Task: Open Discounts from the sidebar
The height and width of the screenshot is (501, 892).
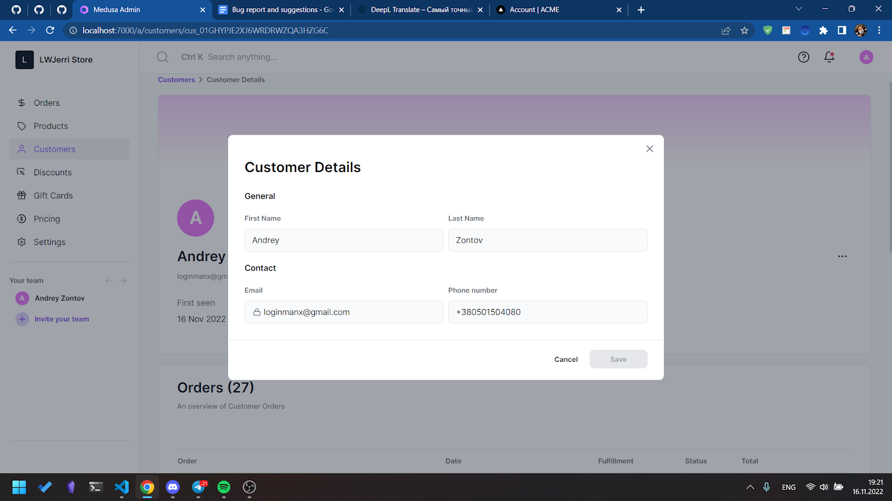Action: coord(53,172)
